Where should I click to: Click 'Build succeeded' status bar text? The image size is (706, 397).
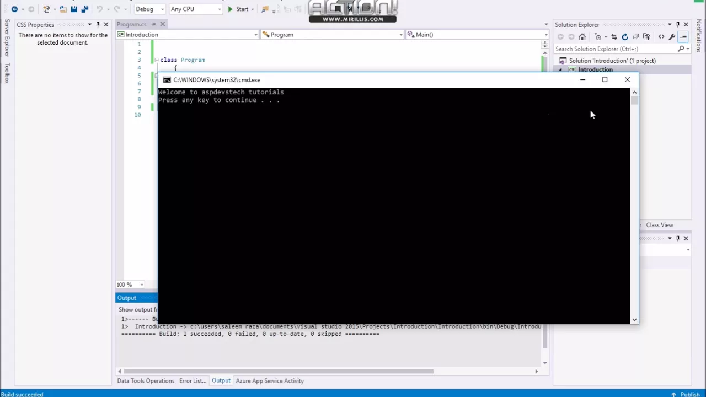click(x=22, y=394)
